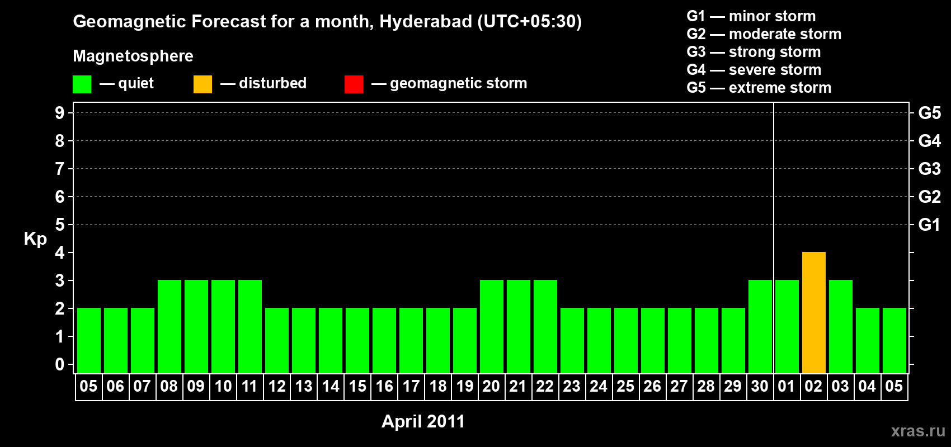Click the Kp value 4 axis label
Viewport: 951px width, 447px height.
coord(60,253)
